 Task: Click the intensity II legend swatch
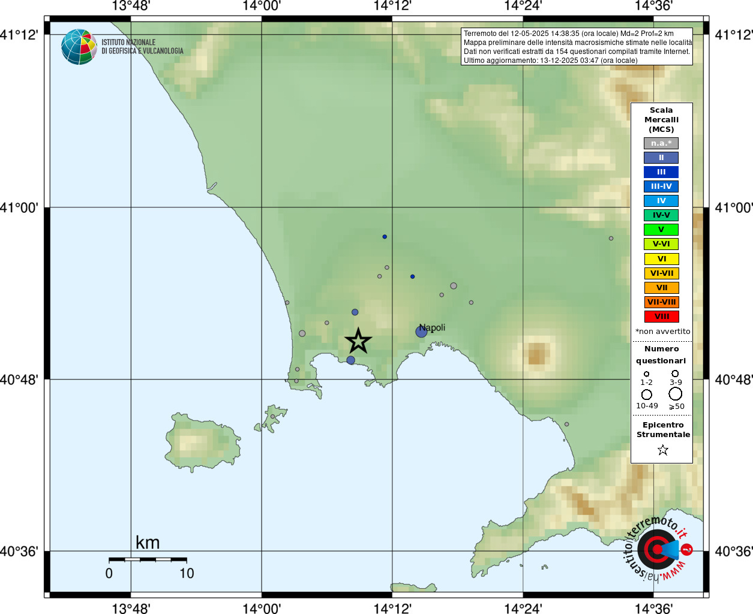click(x=661, y=158)
